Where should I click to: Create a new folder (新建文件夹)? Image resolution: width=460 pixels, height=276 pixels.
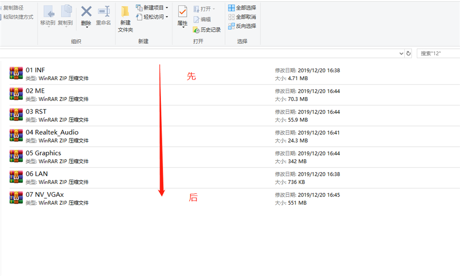[x=125, y=18]
